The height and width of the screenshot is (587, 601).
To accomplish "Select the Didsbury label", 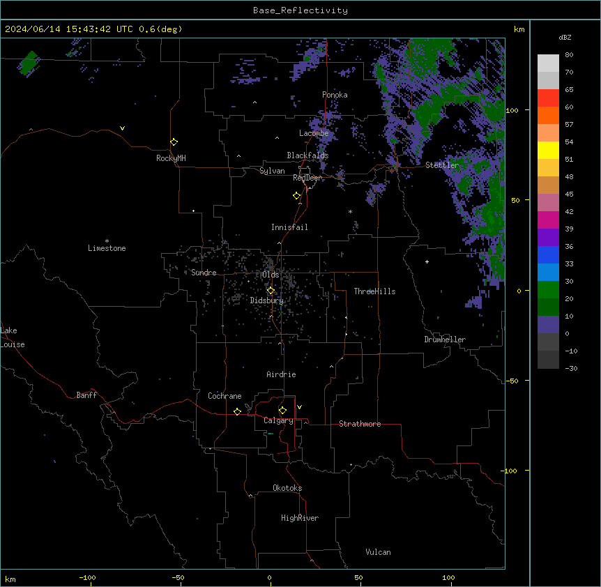I will (x=267, y=300).
